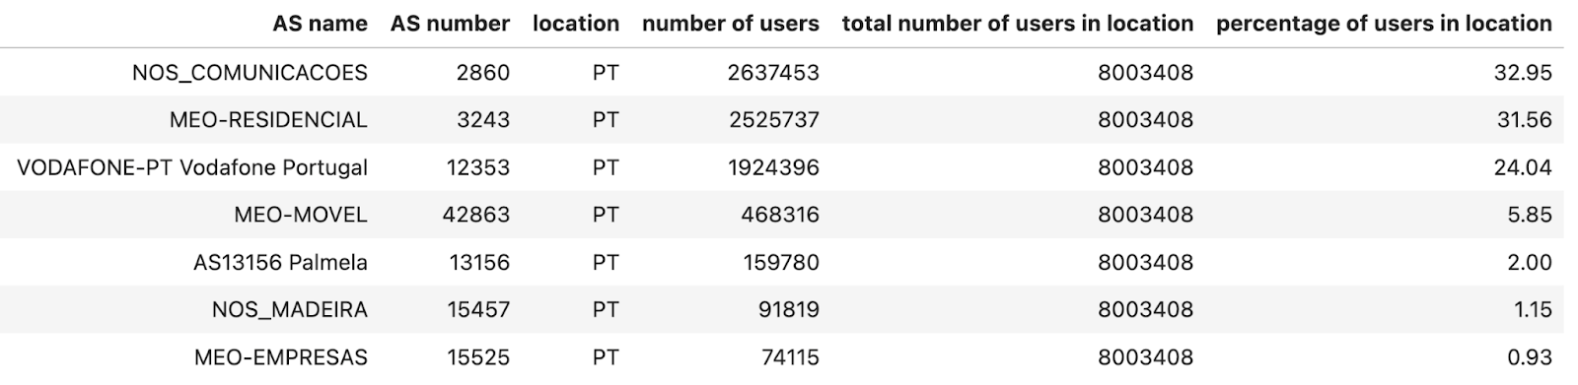Click the AS name column header

[x=320, y=24]
